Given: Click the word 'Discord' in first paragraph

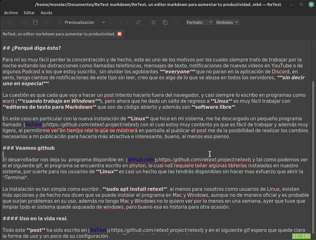Looking at the screenshot, I should (281, 72).
